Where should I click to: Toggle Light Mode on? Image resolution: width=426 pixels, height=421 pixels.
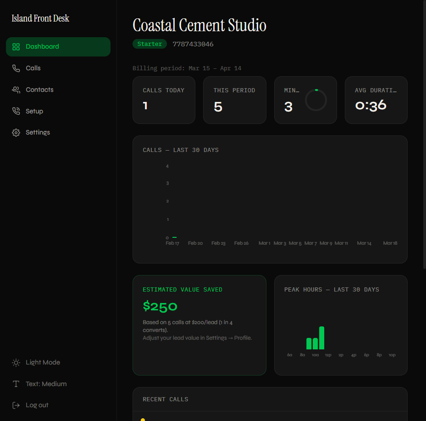(43, 362)
